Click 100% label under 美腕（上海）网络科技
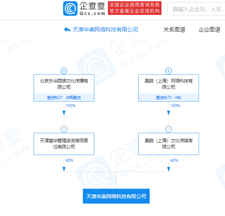 pos(175,106)
